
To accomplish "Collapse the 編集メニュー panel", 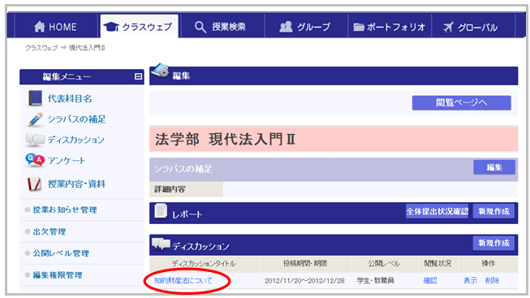I will [x=138, y=76].
